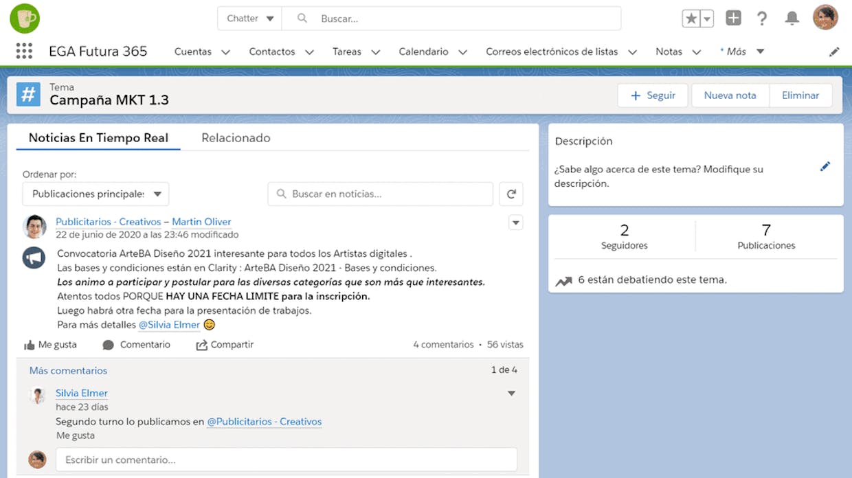Viewport: 852px width, 478px height.
Task: Expand Correos electrónicos de listas chevron
Action: (x=632, y=52)
